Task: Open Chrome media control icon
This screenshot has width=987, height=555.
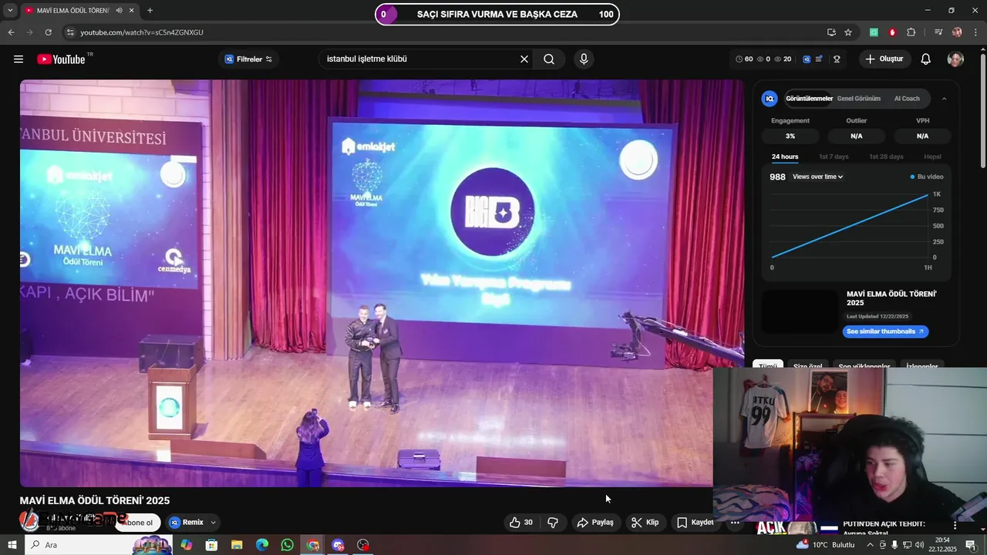Action: click(x=938, y=32)
